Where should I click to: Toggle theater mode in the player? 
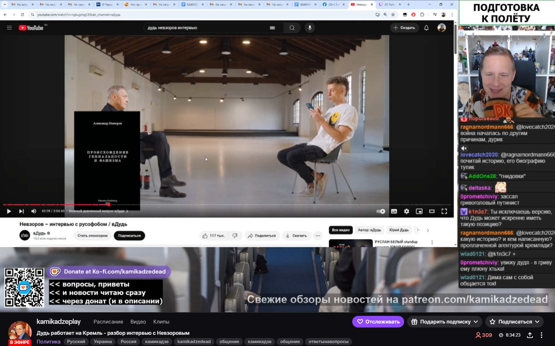(x=432, y=211)
